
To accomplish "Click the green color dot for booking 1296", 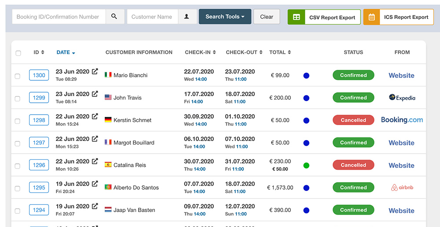I will point(306,166).
